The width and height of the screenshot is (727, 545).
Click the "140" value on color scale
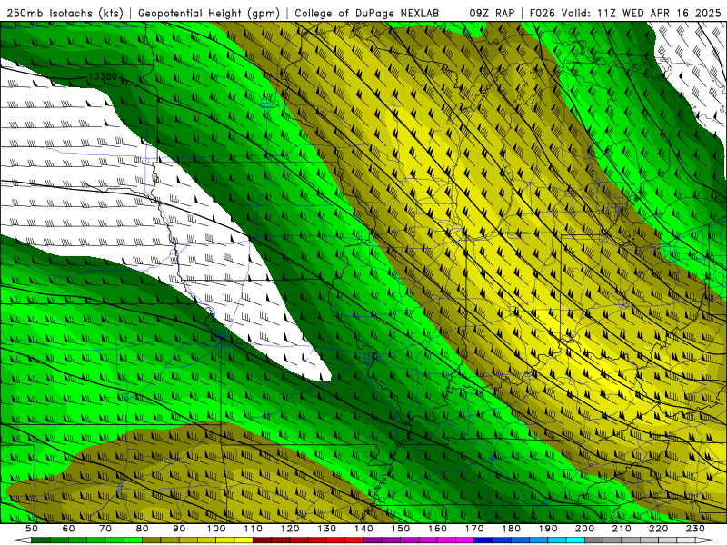[363, 529]
